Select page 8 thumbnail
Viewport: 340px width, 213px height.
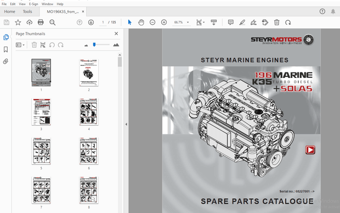tap(89, 190)
